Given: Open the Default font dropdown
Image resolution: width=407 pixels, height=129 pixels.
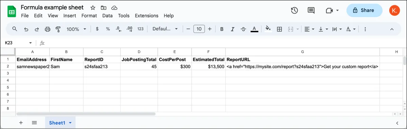Looking at the screenshot, I should [165, 29].
